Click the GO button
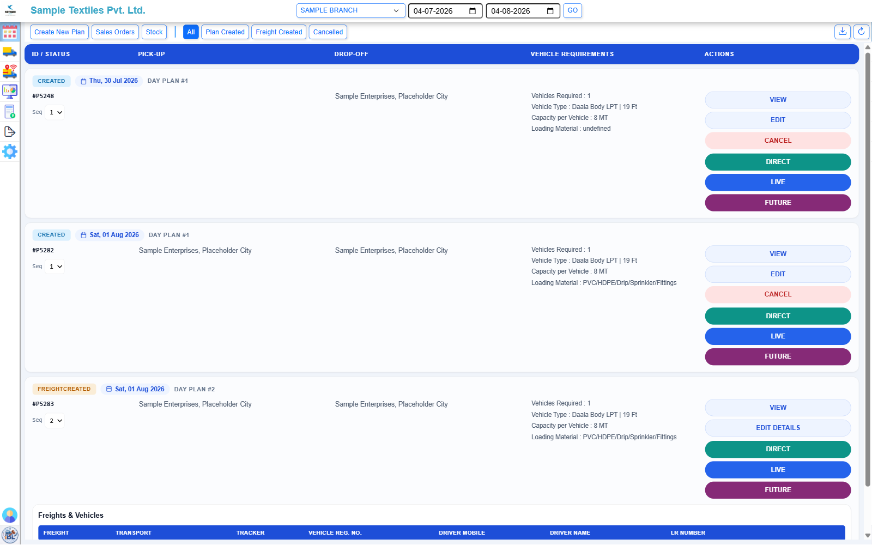 572,10
